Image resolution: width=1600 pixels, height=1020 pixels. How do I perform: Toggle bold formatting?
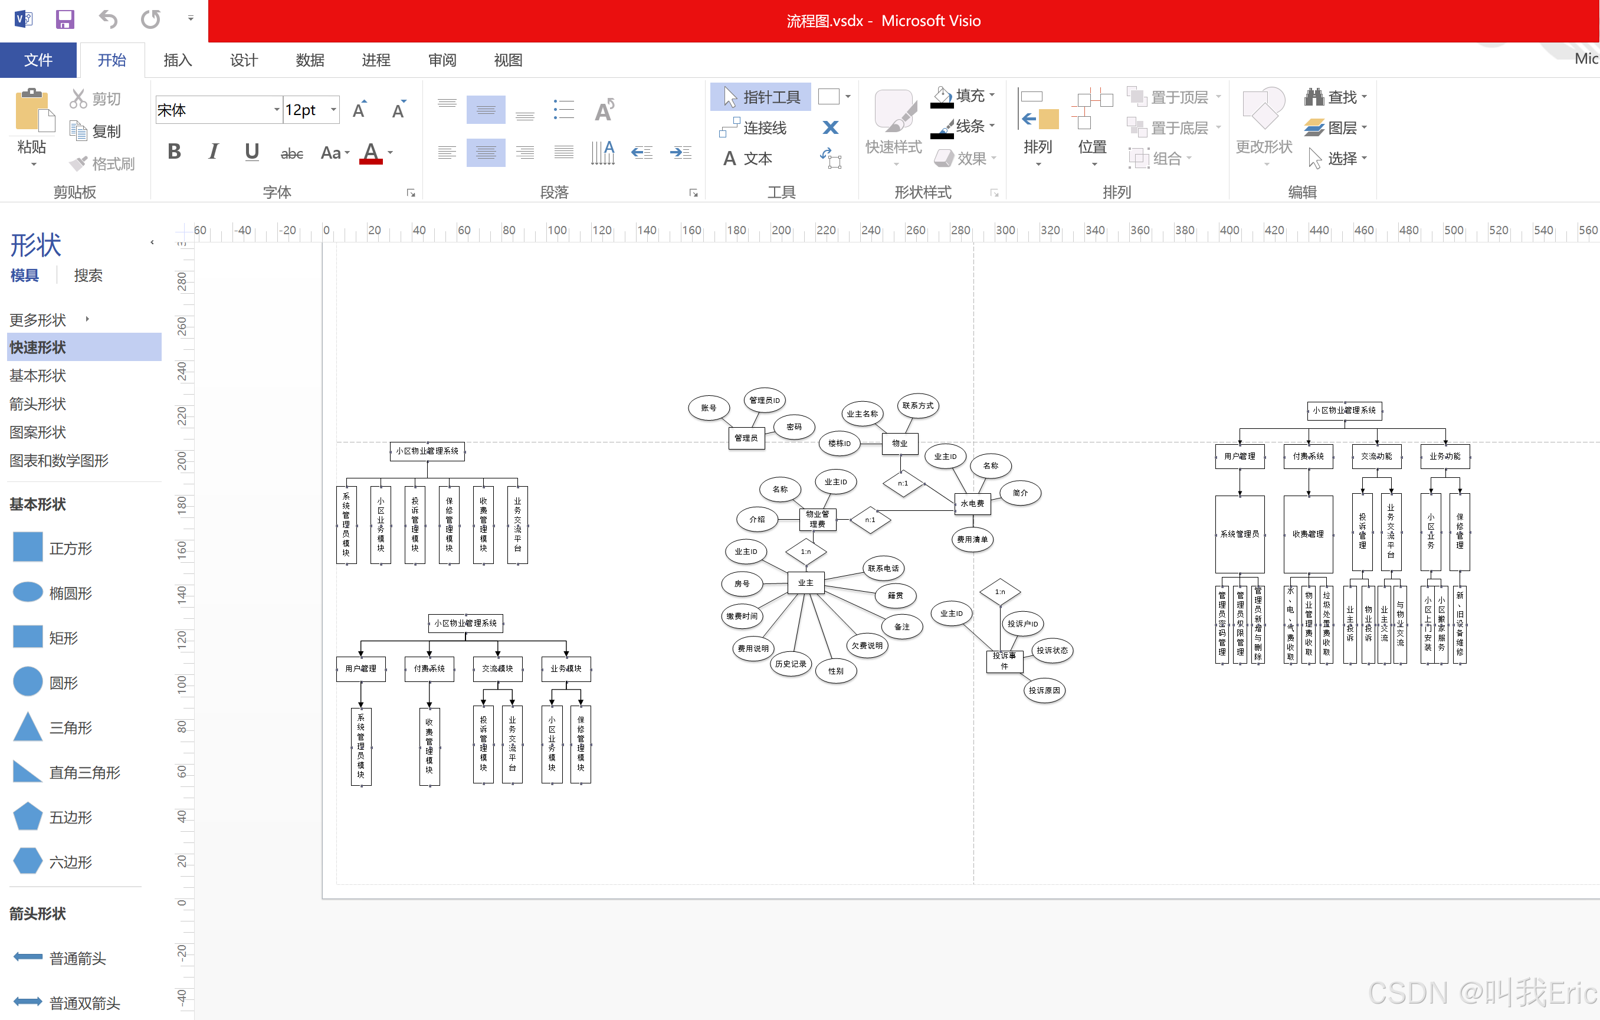click(x=174, y=152)
